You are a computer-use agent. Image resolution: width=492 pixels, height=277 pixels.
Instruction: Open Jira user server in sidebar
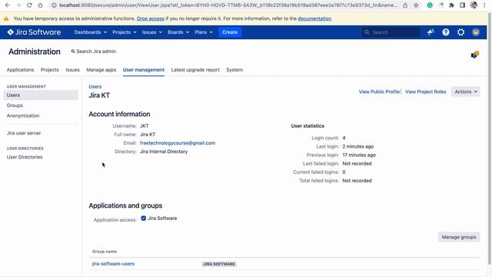tap(24, 133)
